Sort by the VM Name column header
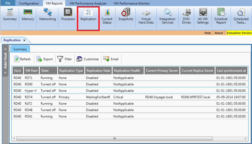 click(31, 71)
